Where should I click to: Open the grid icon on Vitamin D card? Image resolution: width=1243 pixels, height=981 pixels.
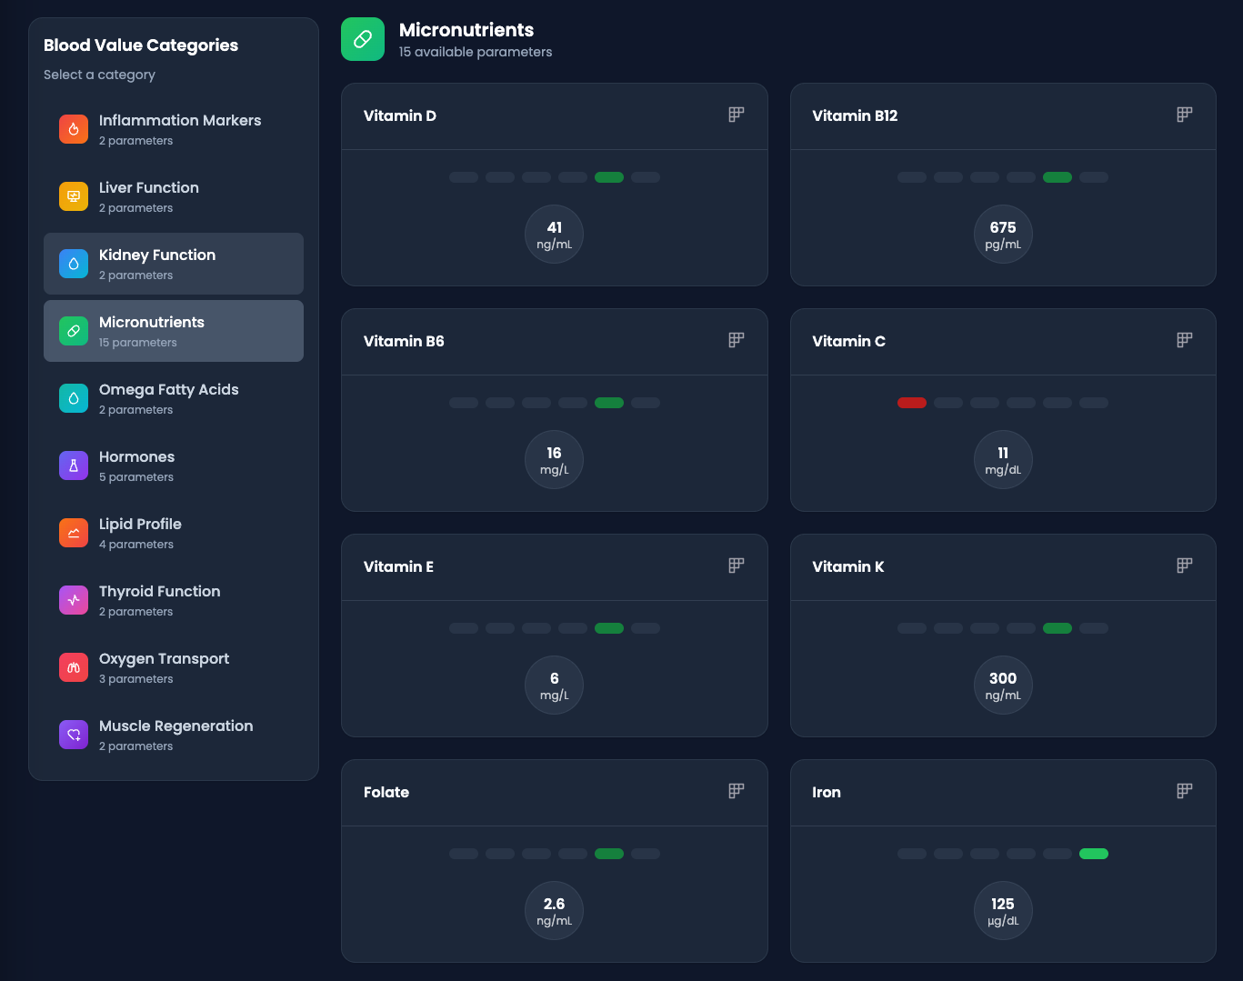737,115
